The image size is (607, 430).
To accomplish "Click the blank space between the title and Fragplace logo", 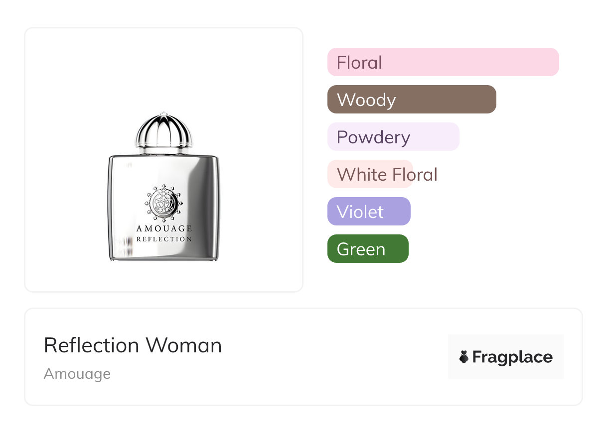I will [334, 357].
